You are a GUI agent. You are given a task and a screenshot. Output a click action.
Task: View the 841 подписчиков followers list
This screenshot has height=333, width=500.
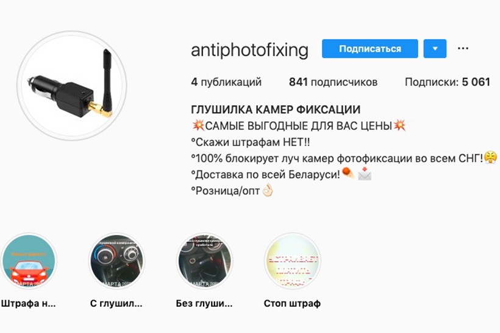(x=333, y=82)
